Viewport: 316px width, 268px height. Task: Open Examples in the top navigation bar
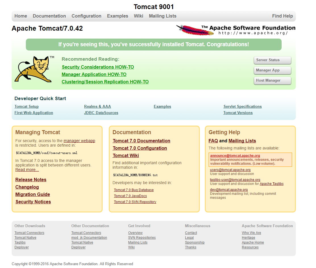point(117,16)
